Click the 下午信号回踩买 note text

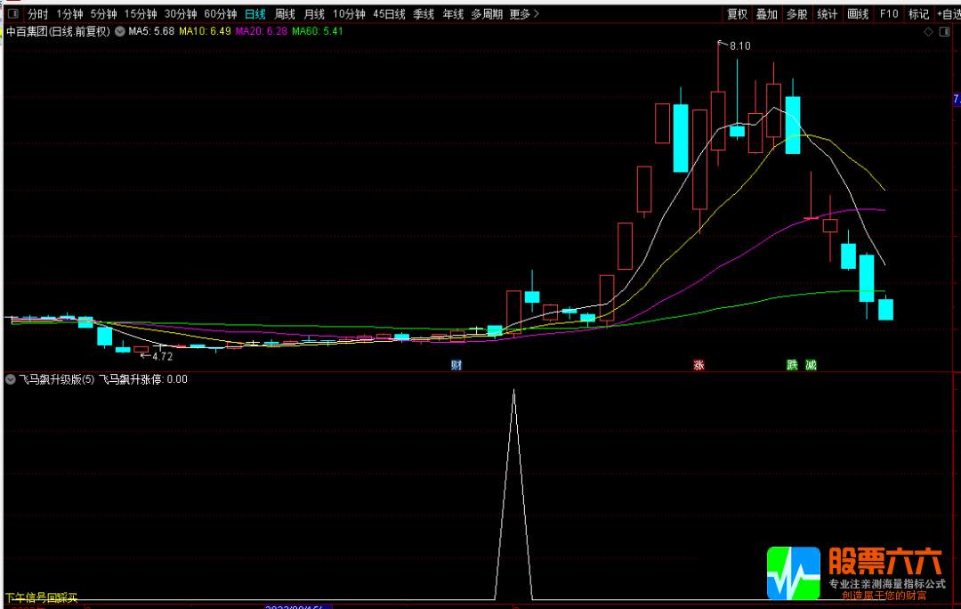point(42,597)
